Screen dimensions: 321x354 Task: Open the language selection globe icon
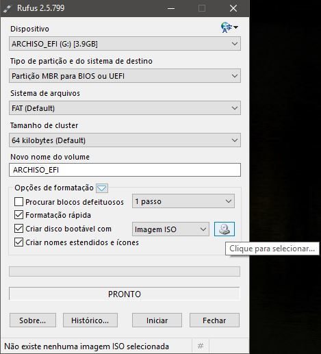229,27
